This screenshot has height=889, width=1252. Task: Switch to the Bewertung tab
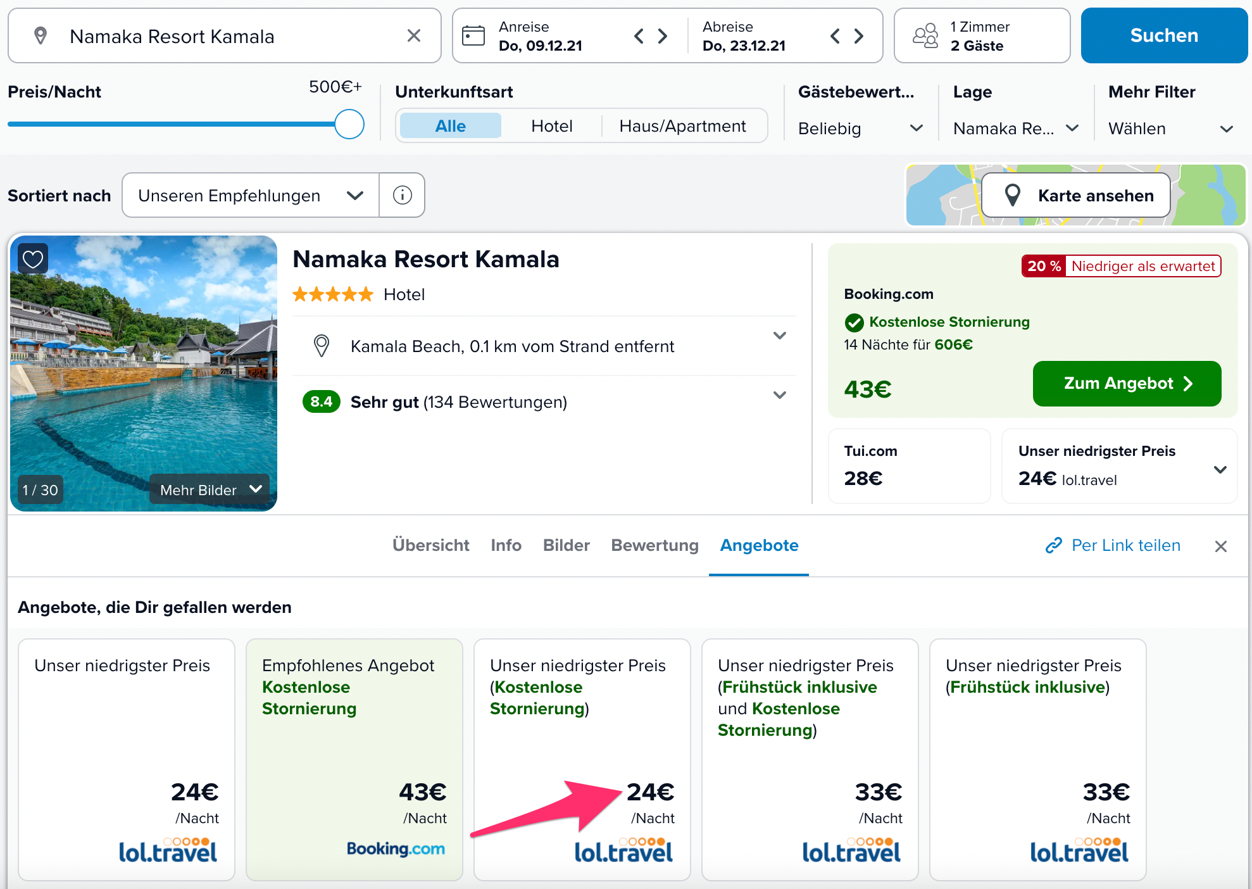coord(654,545)
